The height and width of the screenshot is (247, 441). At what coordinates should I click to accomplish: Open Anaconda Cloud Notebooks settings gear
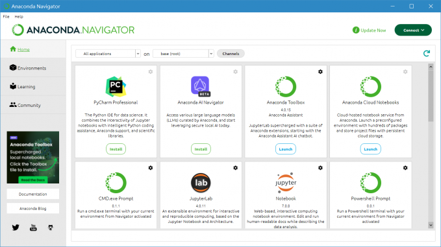point(405,72)
